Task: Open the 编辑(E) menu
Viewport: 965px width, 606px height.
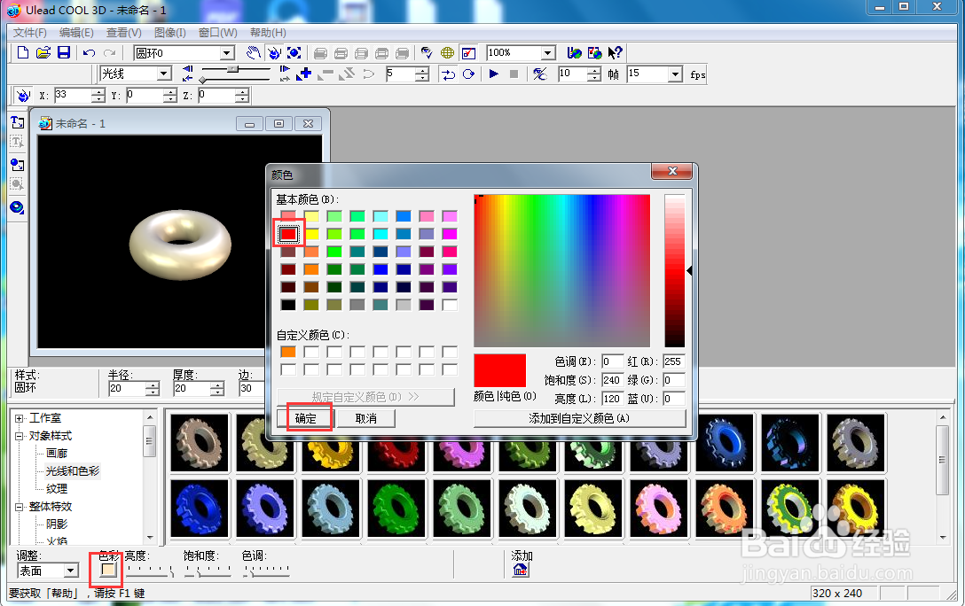Action: pyautogui.click(x=76, y=33)
